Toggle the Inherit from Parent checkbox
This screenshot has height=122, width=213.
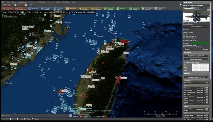click(185, 62)
